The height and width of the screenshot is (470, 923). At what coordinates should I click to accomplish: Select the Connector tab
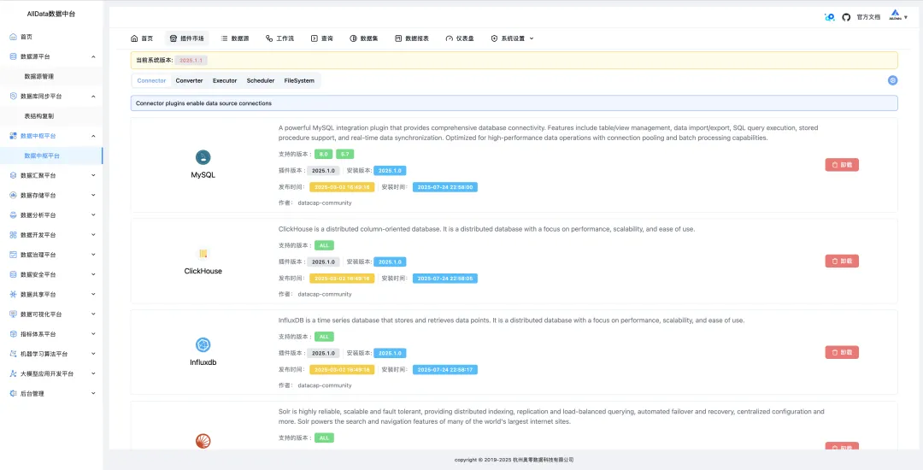tap(151, 80)
